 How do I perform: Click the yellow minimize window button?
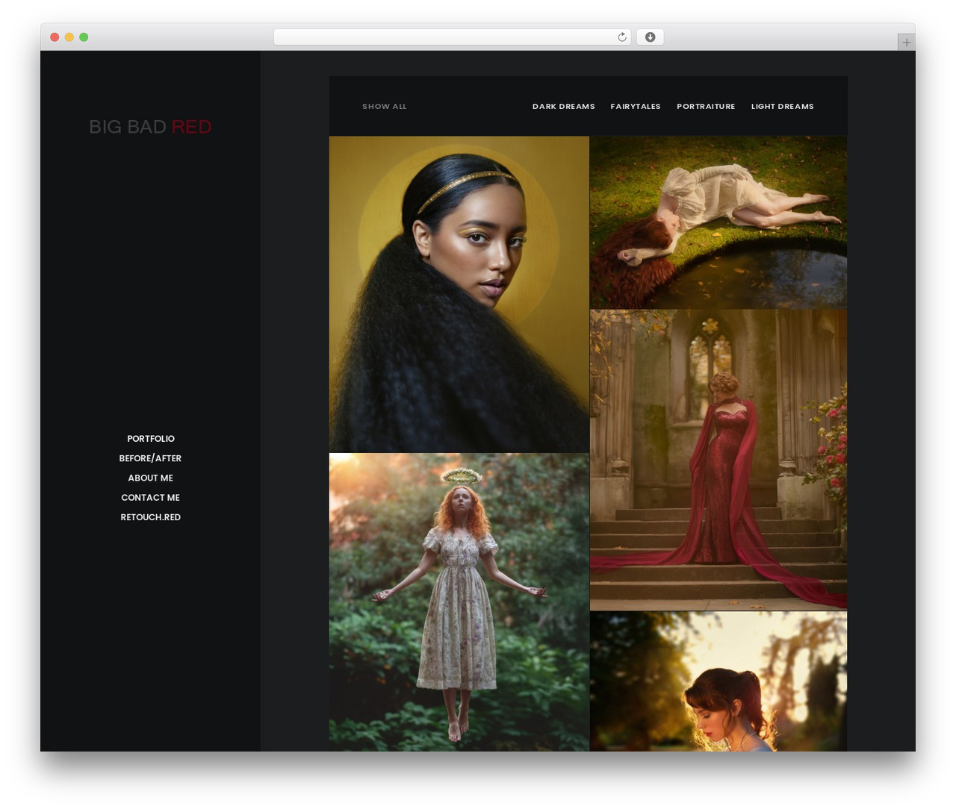click(x=69, y=37)
